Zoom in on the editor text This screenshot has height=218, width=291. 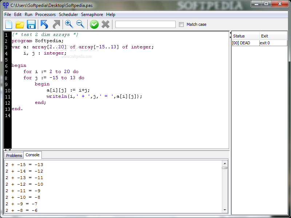[69, 24]
